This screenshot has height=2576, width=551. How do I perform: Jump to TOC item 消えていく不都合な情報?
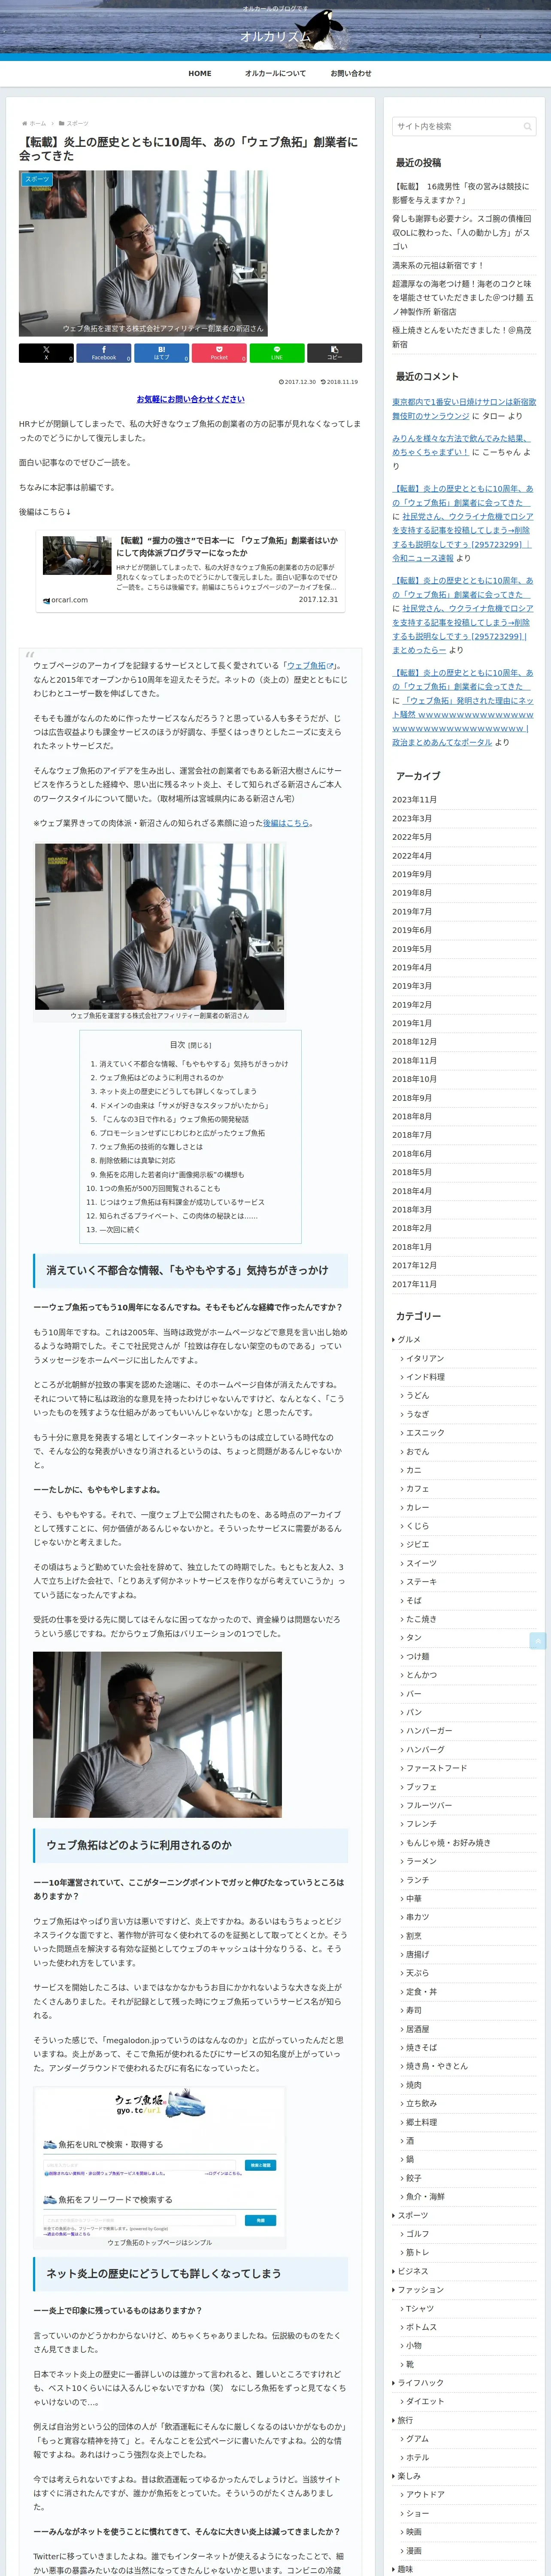click(193, 1064)
